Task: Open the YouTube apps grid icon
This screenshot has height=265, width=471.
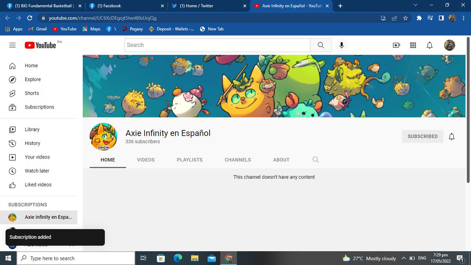Action: (x=413, y=45)
